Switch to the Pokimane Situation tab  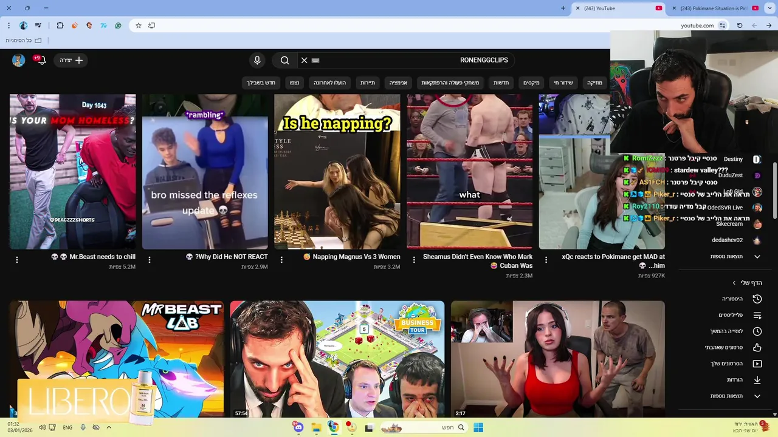click(x=715, y=8)
